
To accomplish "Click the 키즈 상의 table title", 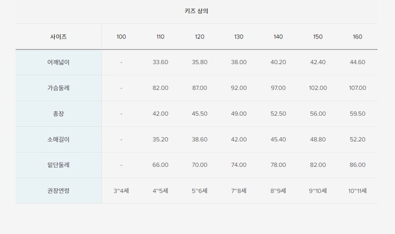I will [196, 11].
